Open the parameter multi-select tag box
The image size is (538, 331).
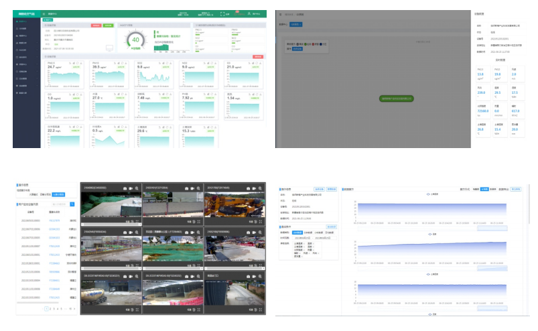pos(308,249)
